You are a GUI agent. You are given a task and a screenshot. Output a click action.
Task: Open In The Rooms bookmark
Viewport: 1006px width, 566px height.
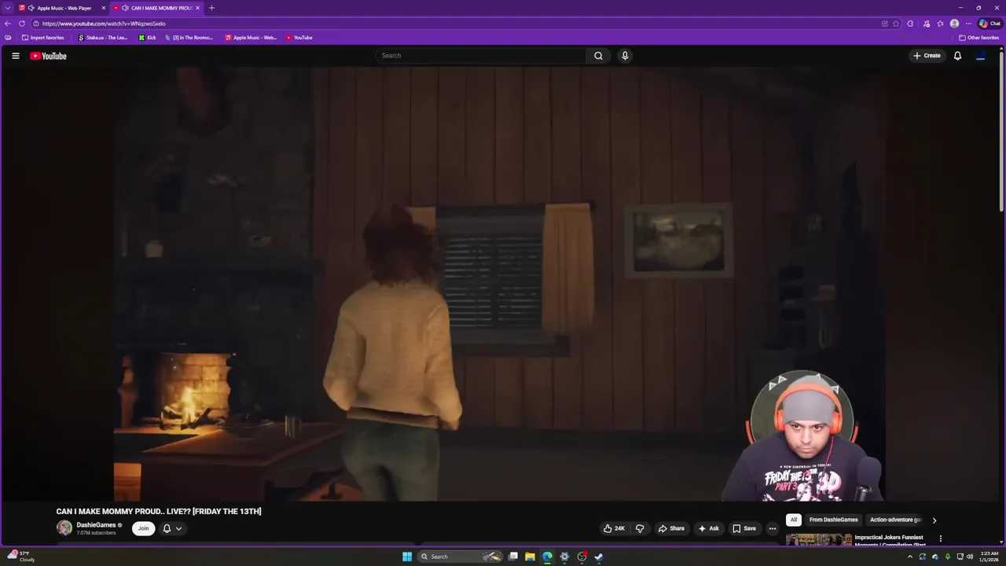point(189,38)
